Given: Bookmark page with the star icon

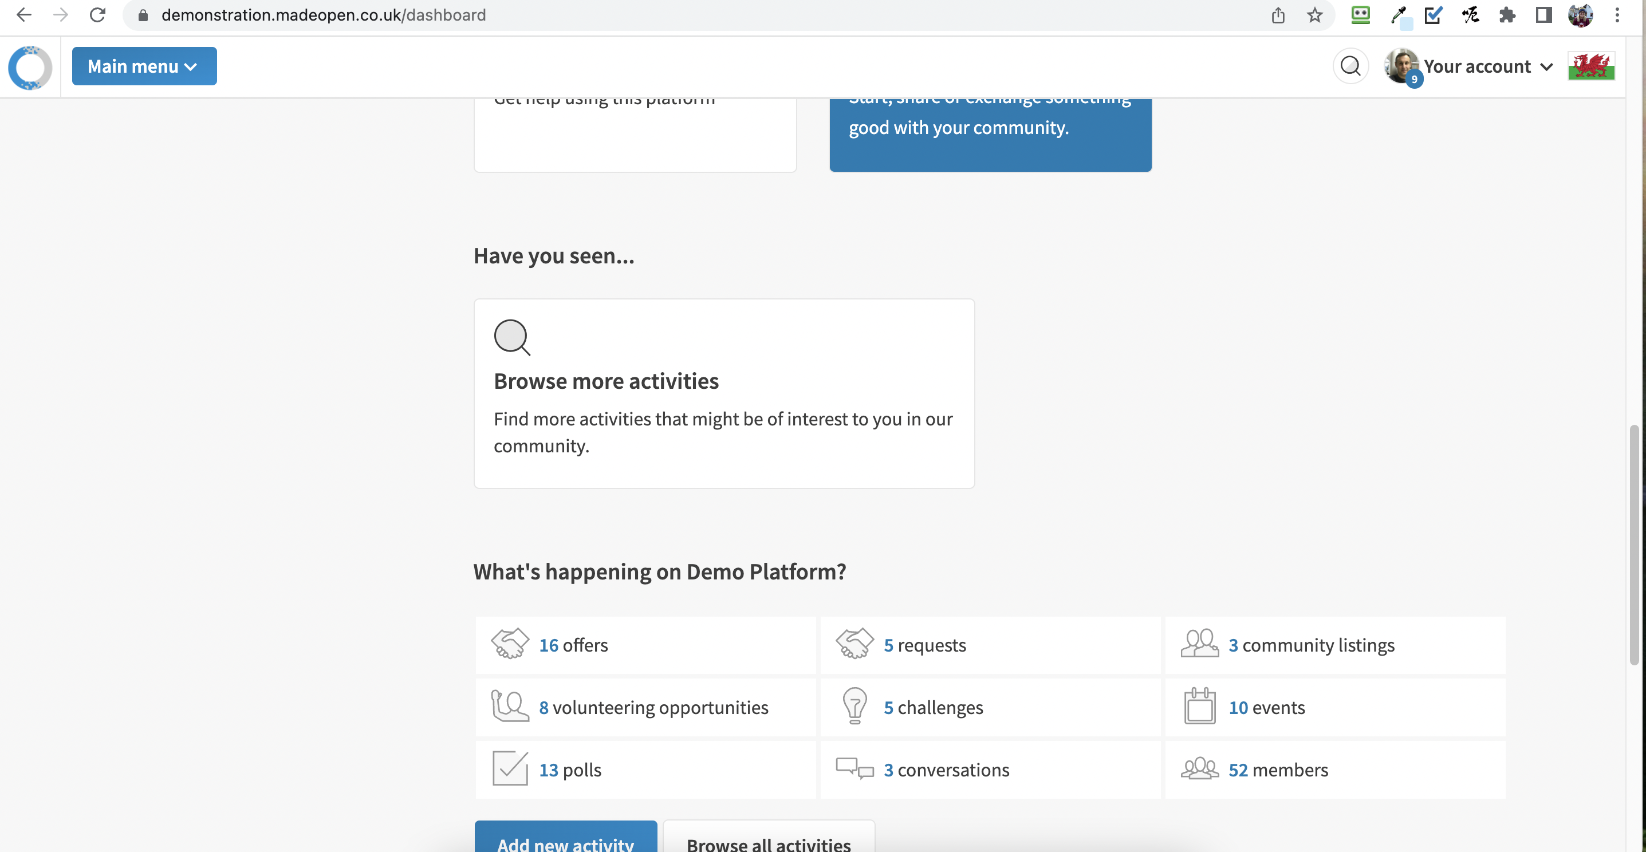Looking at the screenshot, I should [x=1314, y=15].
